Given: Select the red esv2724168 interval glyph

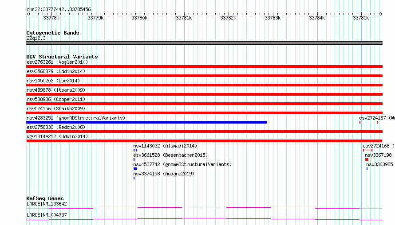Looking at the screenshot, I should click(x=367, y=150).
